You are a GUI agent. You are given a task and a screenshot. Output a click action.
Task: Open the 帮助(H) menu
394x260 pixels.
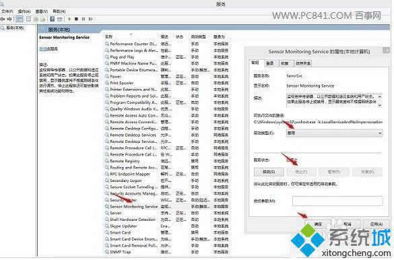pos(59,11)
